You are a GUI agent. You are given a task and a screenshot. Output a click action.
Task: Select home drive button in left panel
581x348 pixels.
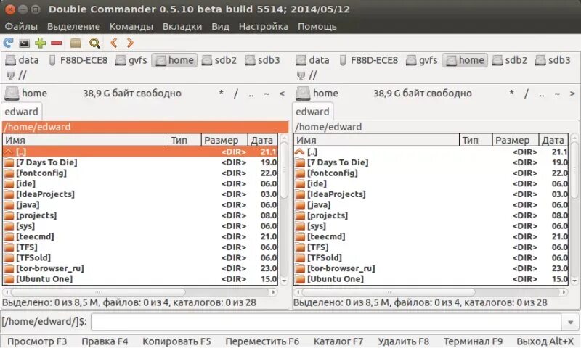tap(174, 60)
